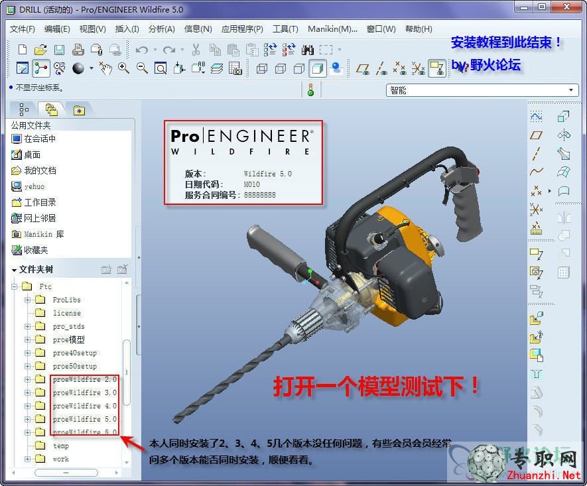Toggle no hidden display mode
Viewport: 587px width, 486px height.
[298, 68]
